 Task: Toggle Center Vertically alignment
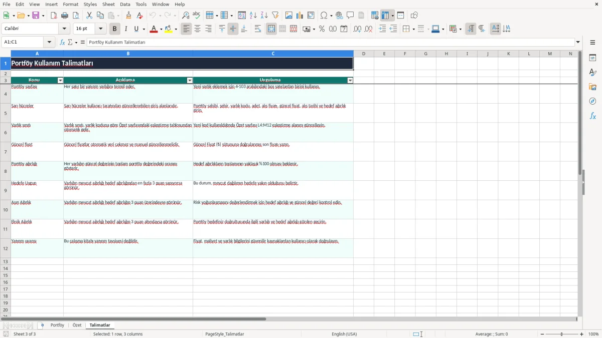click(233, 29)
